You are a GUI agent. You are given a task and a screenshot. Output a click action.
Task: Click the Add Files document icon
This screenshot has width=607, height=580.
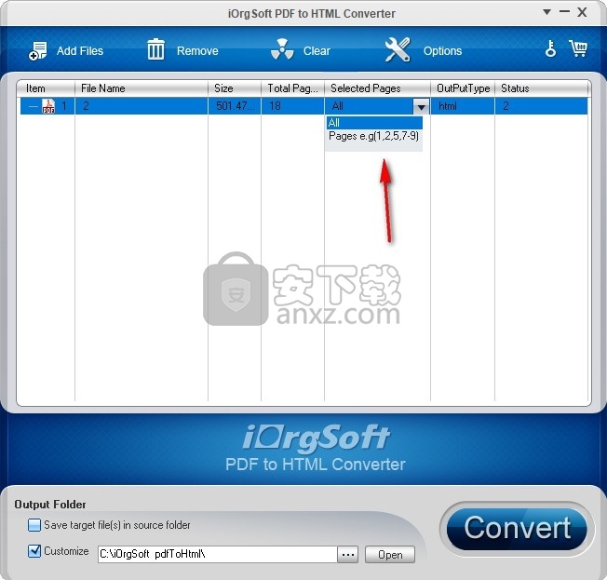(x=37, y=50)
